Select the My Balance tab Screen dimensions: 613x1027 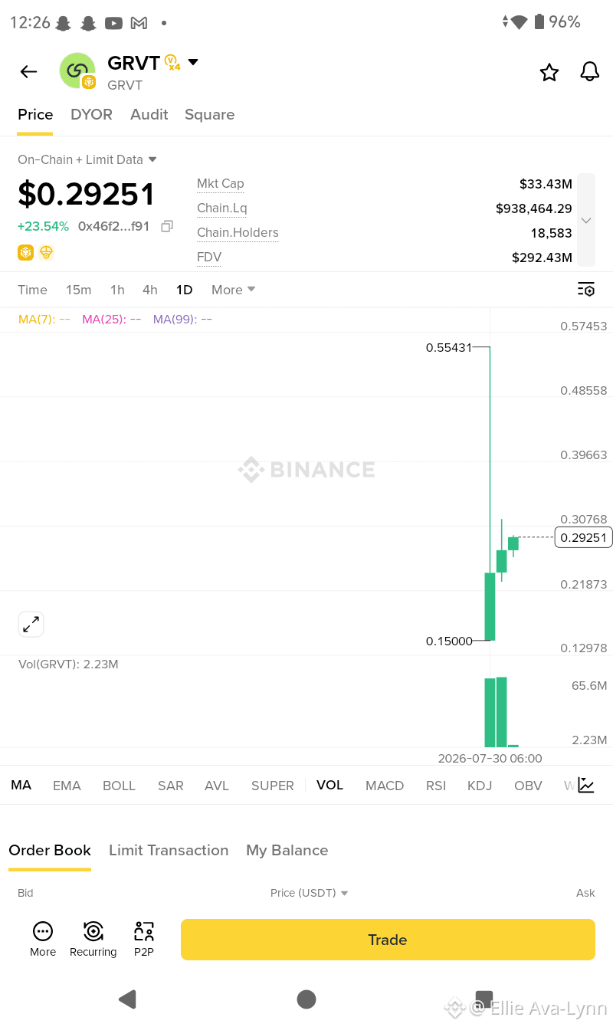coord(287,850)
